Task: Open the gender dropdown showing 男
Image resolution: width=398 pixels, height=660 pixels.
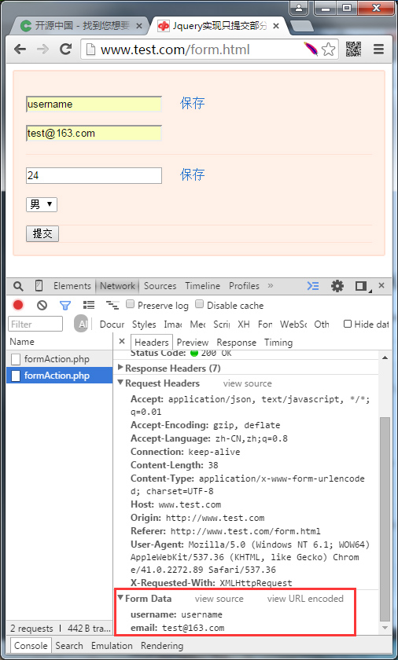Action: click(41, 204)
